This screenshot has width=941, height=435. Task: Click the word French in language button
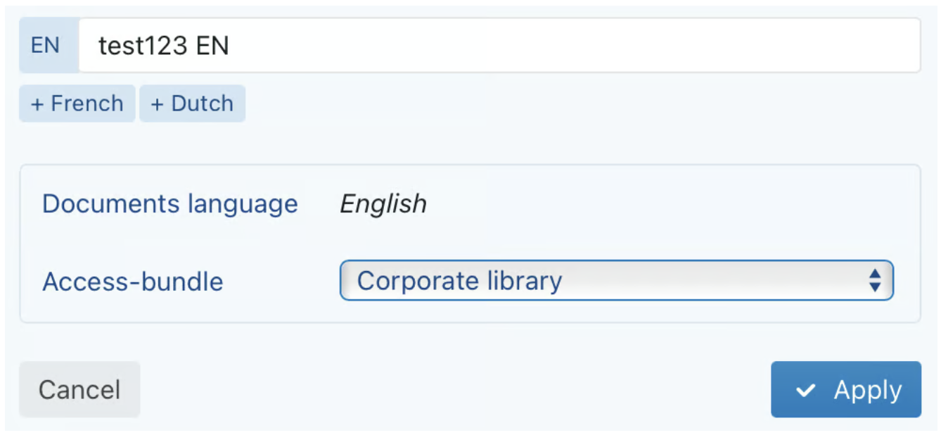point(87,103)
